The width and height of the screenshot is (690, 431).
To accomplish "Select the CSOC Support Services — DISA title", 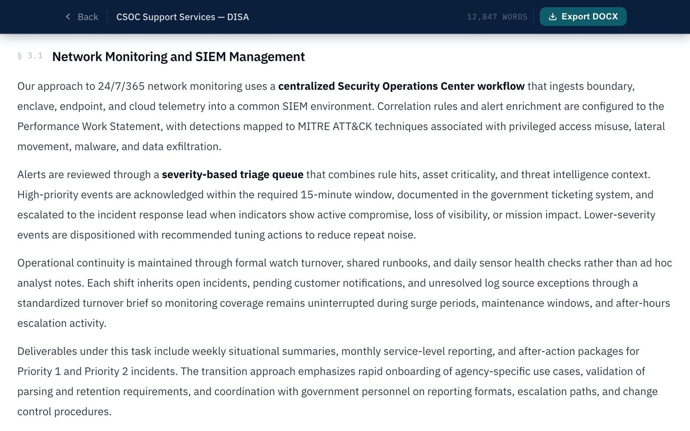I will (x=183, y=17).
